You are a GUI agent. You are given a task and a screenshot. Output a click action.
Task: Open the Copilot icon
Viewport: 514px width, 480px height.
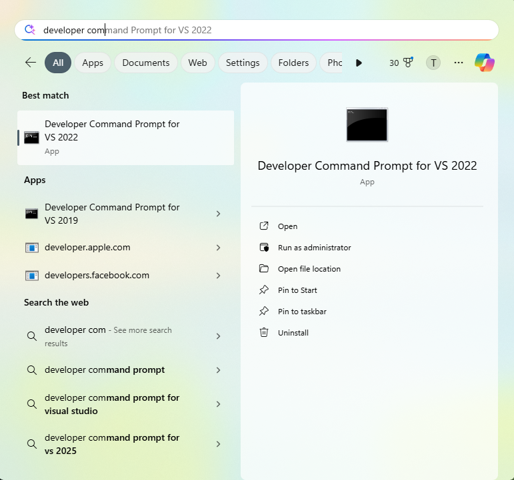pyautogui.click(x=485, y=63)
